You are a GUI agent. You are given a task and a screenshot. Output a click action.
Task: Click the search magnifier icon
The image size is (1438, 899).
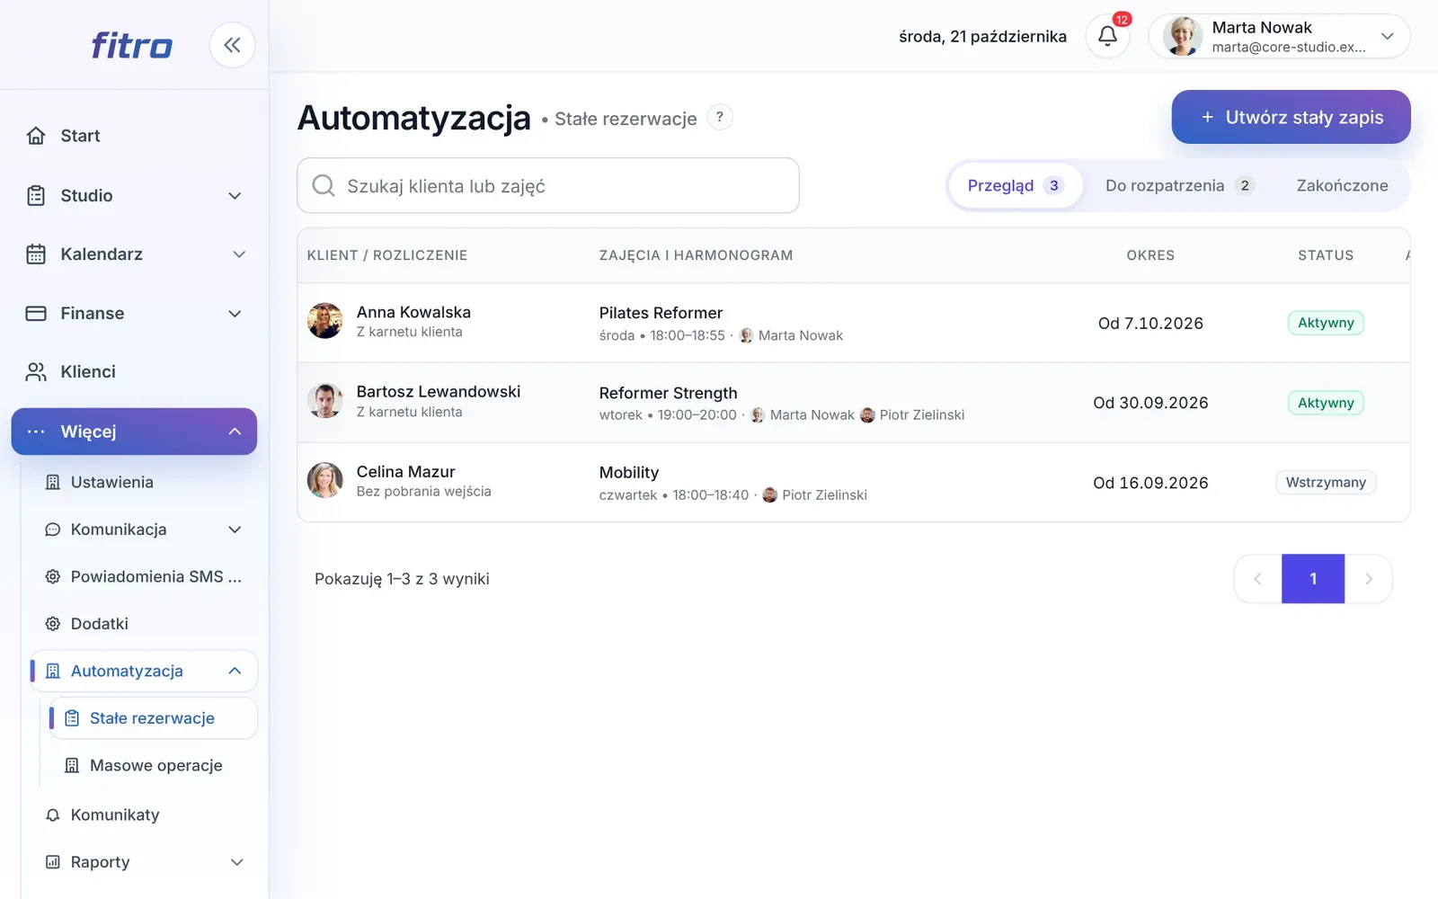(324, 185)
